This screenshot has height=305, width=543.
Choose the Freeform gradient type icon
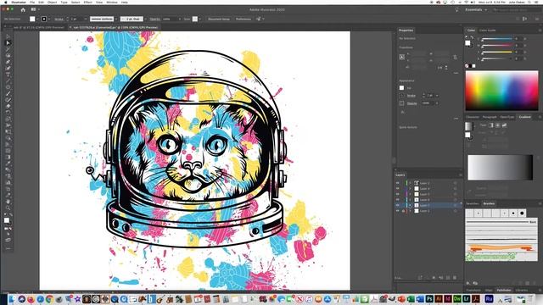pyautogui.click(x=504, y=125)
